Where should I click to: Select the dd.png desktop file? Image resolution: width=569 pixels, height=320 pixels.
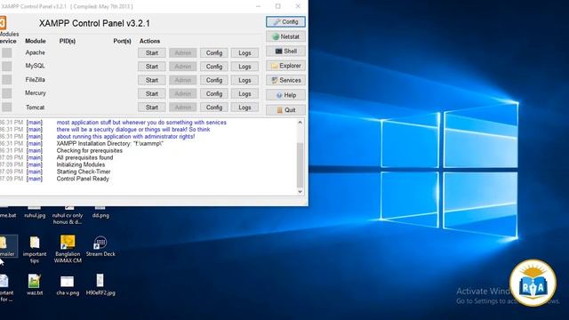coord(100,212)
